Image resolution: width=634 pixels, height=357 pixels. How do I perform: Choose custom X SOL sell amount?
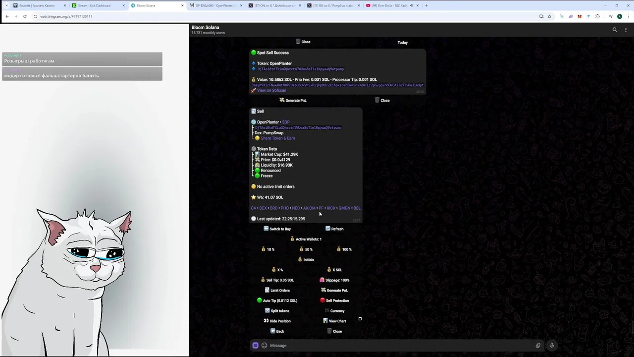coord(334,270)
